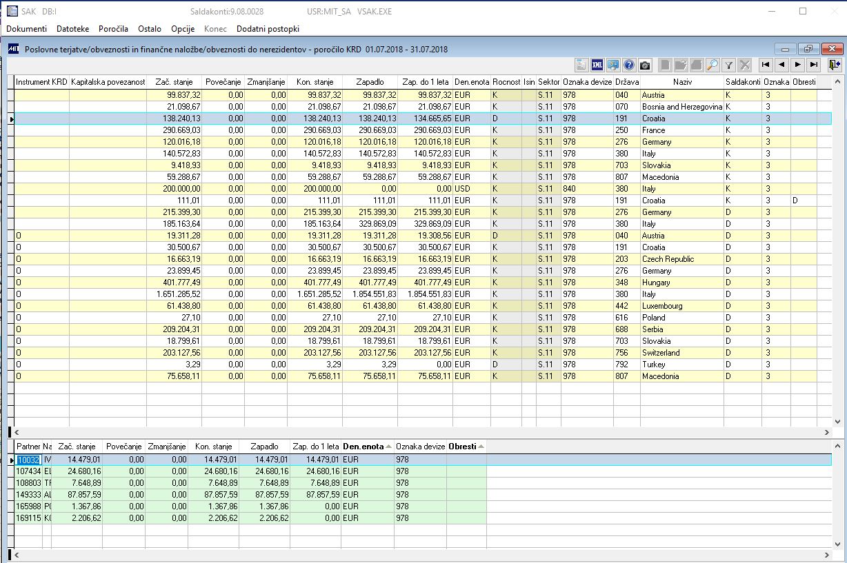
Task: Click the XML export icon
Action: click(597, 65)
